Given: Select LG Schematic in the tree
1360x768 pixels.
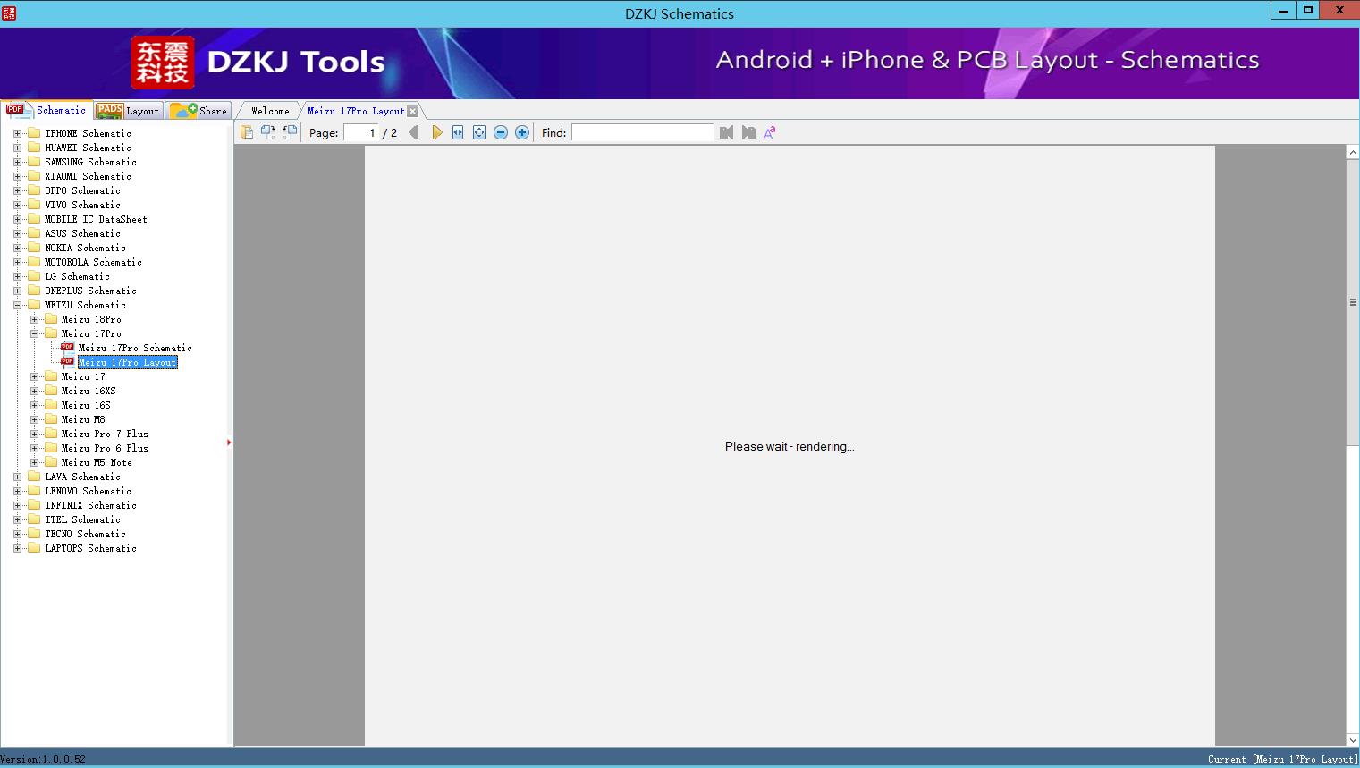Looking at the screenshot, I should tap(77, 276).
